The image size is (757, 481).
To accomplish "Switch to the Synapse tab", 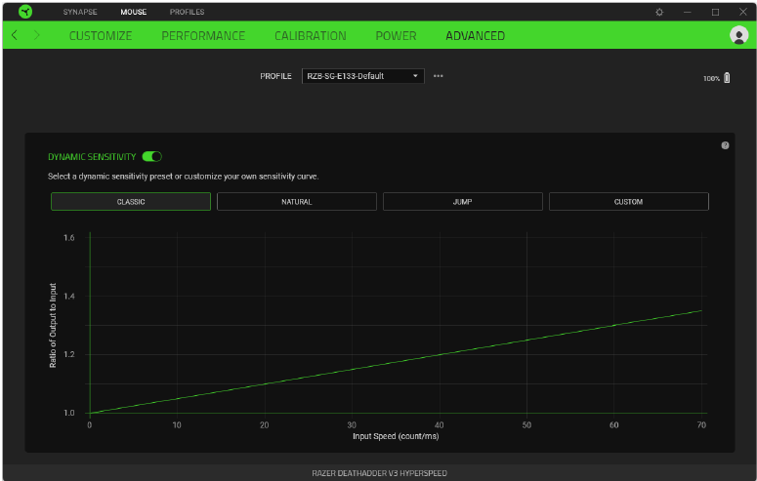I will tap(80, 12).
